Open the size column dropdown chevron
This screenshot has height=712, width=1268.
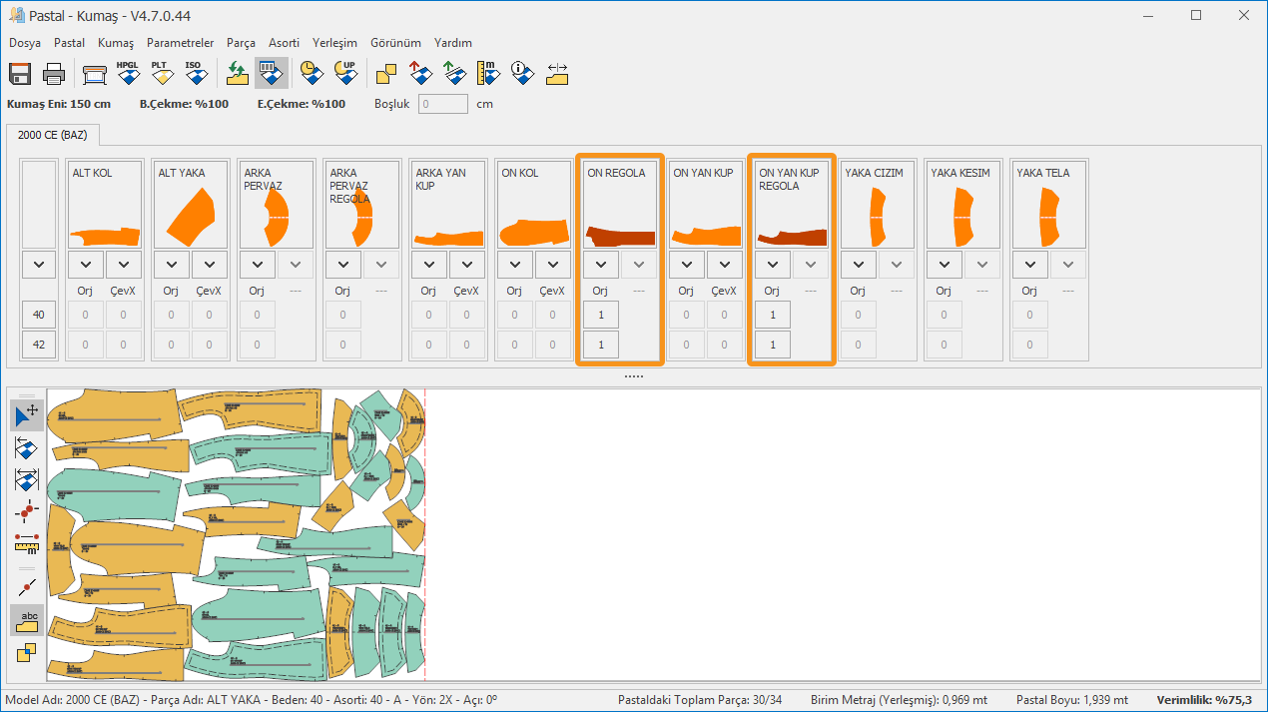tap(39, 265)
